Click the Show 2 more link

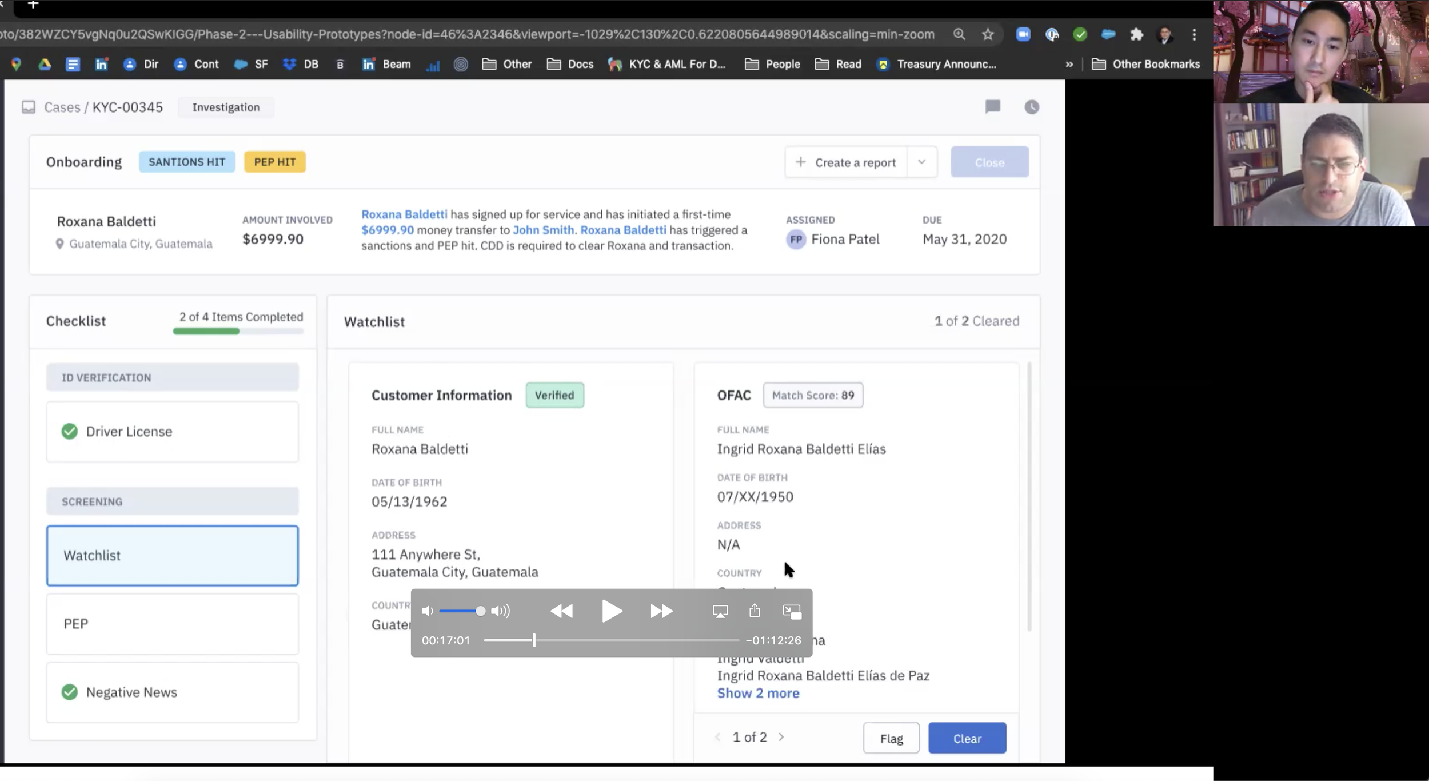click(x=758, y=693)
